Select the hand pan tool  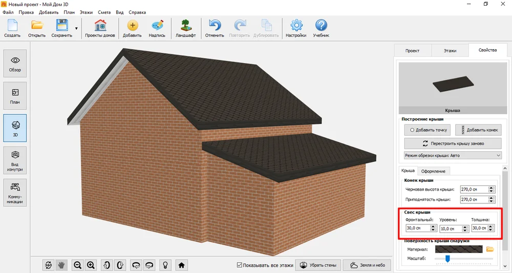pos(61,265)
